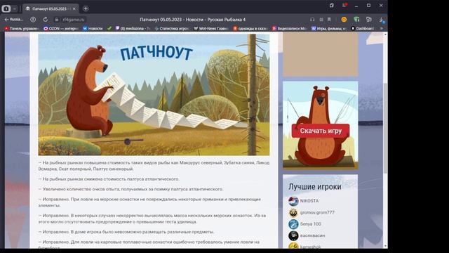449x253 pixels.
Task: Open the Dashboard bookmark
Action: coord(363,28)
